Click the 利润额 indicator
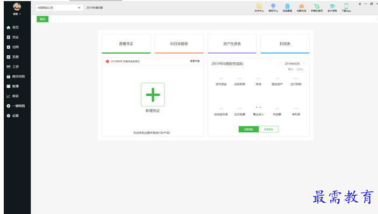 pos(277,112)
